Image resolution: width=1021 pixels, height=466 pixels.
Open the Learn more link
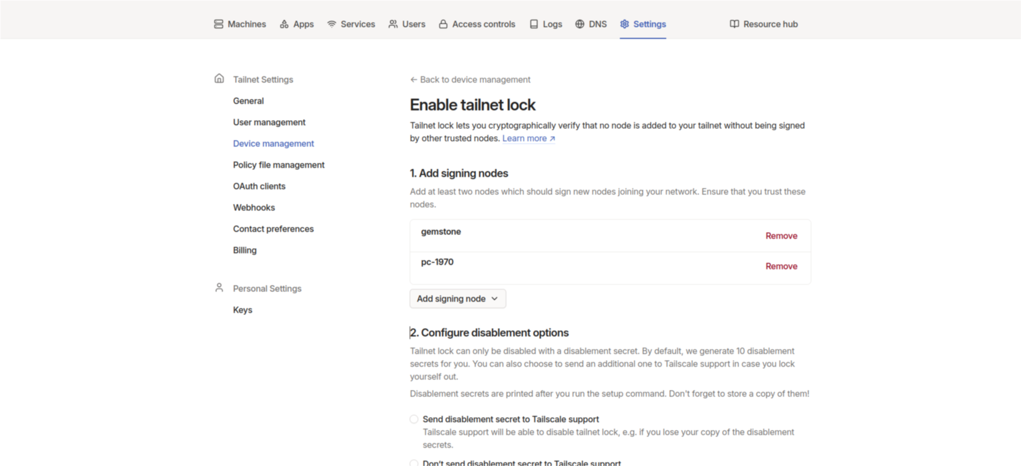point(529,138)
